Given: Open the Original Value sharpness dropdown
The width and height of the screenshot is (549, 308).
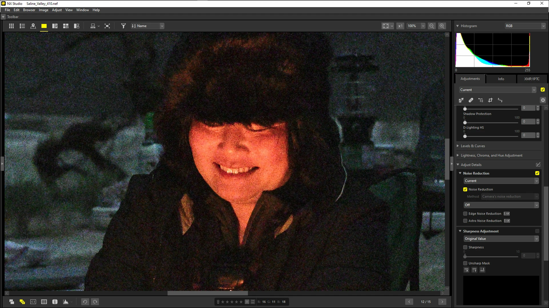Looking at the screenshot, I should pos(501,239).
